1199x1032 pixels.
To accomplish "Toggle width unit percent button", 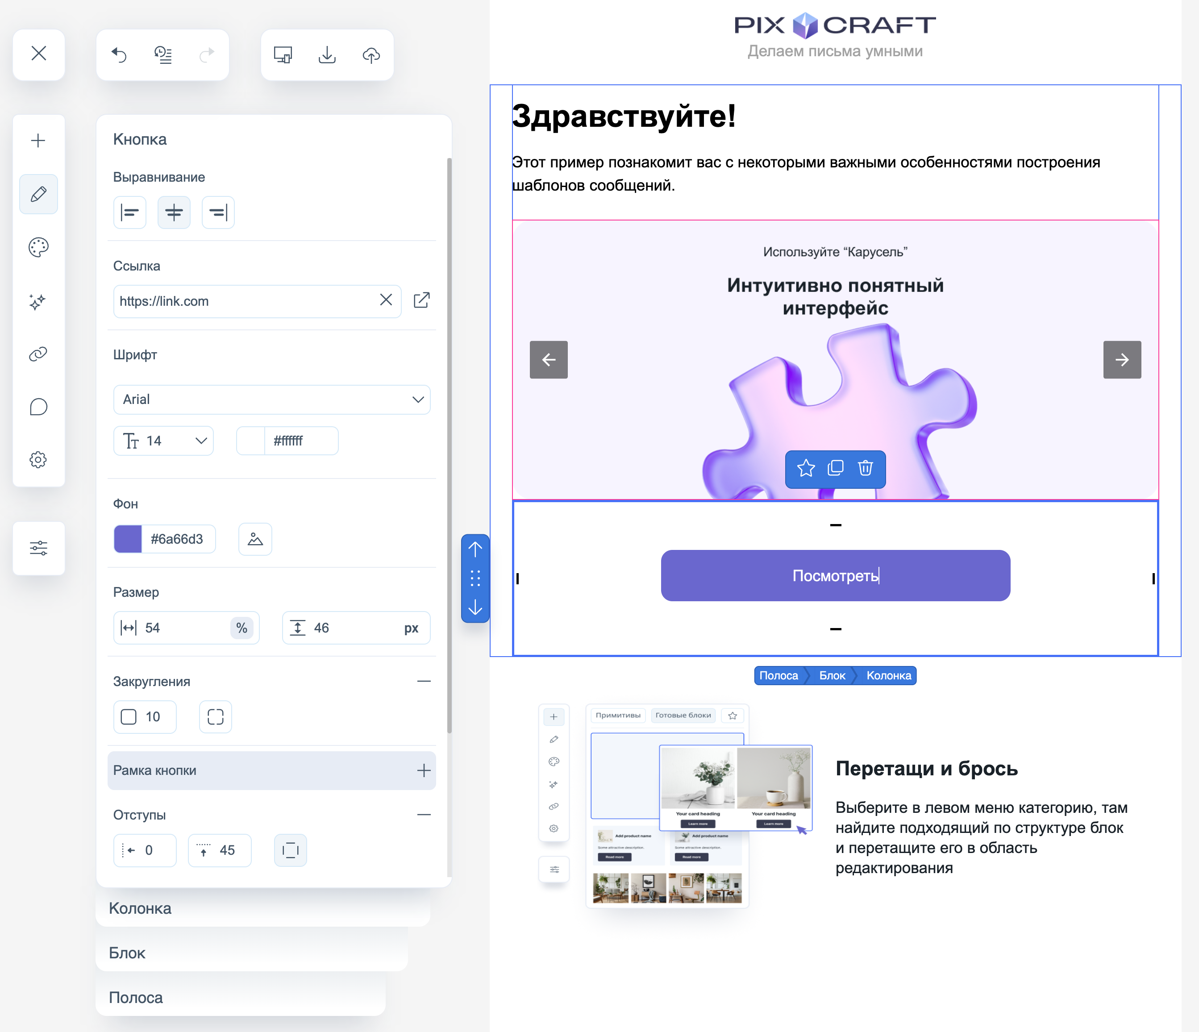I will click(242, 628).
